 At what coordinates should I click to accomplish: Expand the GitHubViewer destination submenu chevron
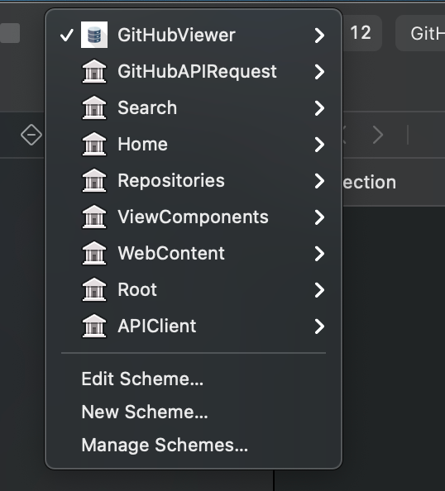[319, 36]
